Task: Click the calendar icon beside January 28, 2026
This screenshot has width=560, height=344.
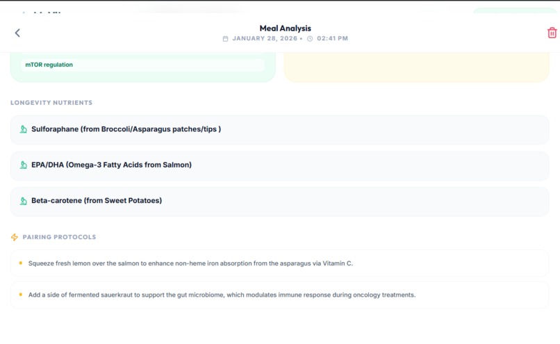Action: coord(225,39)
